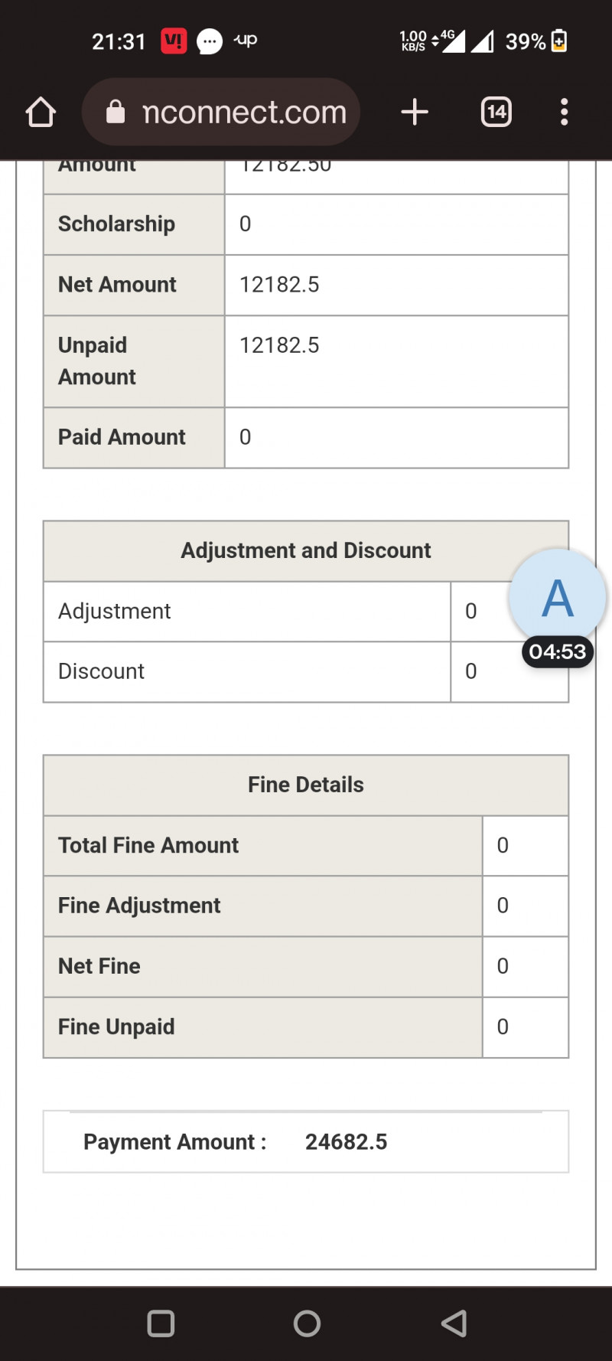Tap the Adjustment and Discount header
This screenshot has width=612, height=1361.
pos(305,550)
